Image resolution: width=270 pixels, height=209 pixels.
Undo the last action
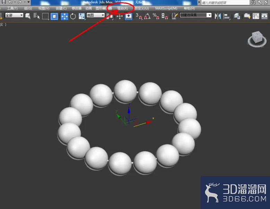click(10, 2)
